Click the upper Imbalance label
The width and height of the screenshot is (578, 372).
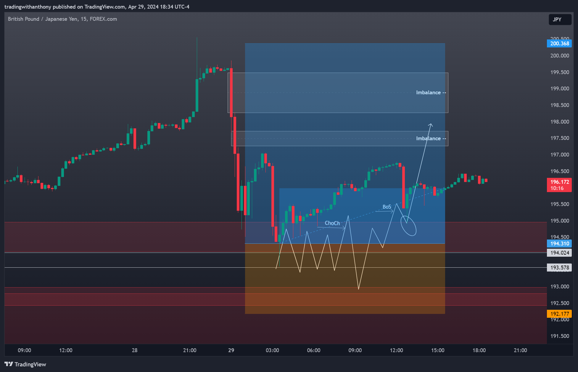[428, 92]
